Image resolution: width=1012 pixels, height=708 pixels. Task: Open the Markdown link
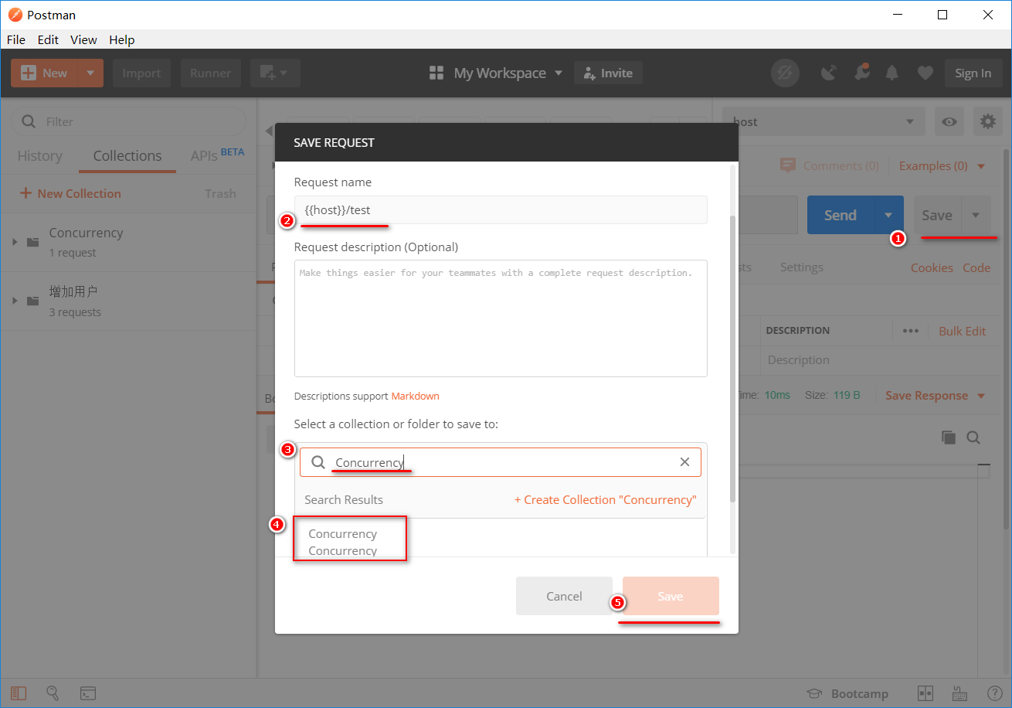point(415,396)
